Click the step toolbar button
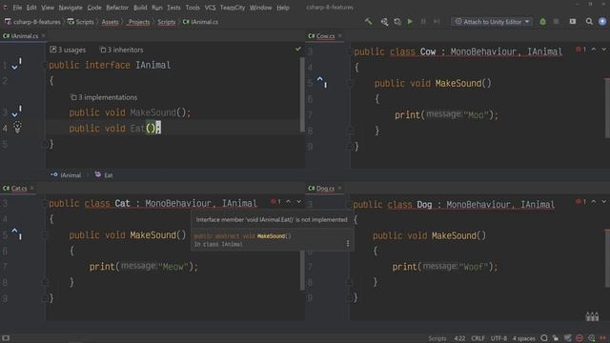 (437, 22)
